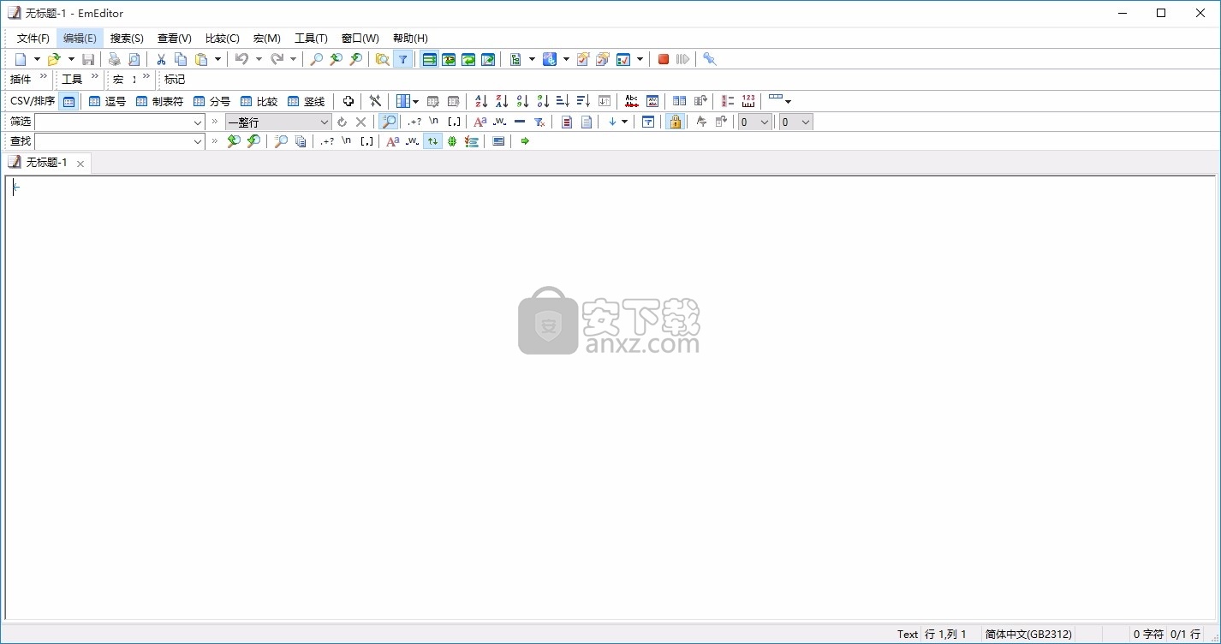Toggle Match Case Aa in Find bar
The height and width of the screenshot is (644, 1221).
pos(393,141)
